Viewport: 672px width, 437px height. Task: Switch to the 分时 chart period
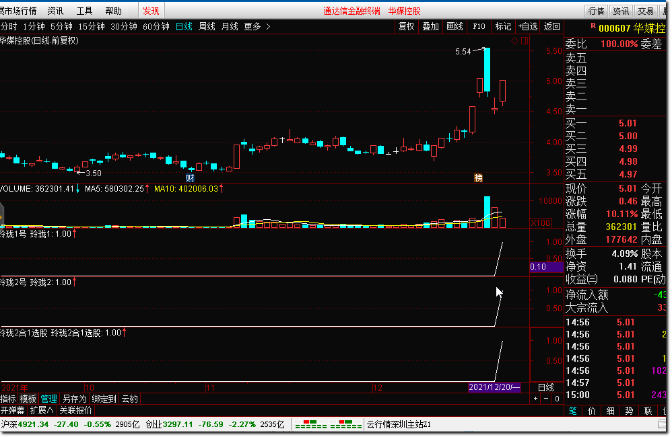[9, 26]
